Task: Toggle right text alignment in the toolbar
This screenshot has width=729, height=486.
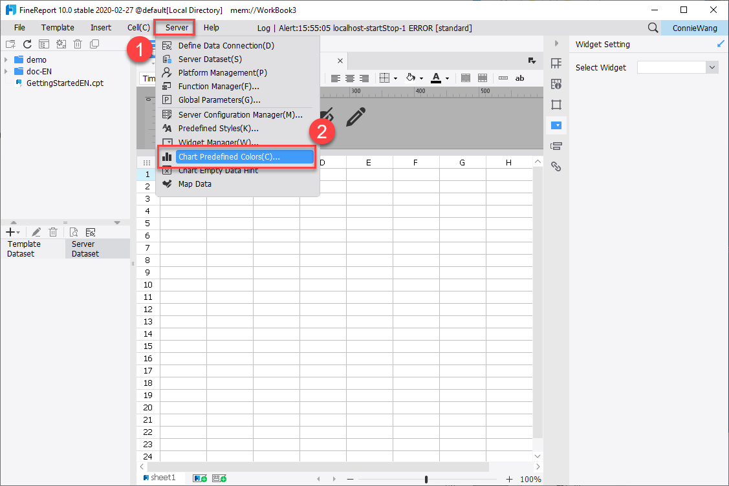Action: click(x=364, y=78)
